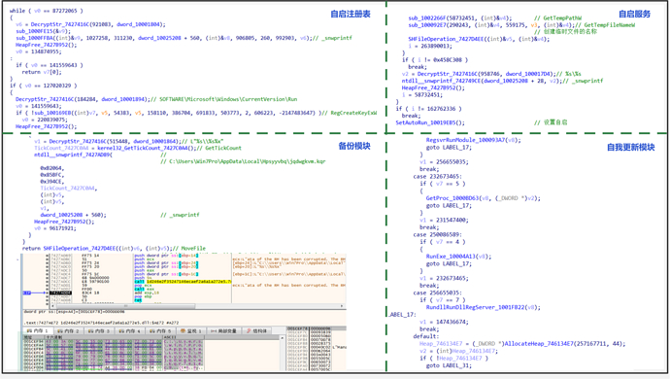Switch to the 内存 3 dump tab
The height and width of the screenshot is (379, 670).
click(x=100, y=331)
